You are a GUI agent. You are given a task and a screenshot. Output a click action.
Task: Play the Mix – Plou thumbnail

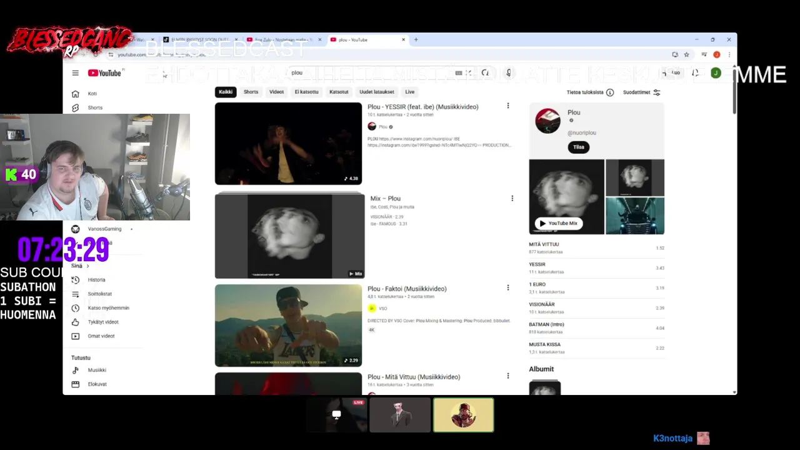pyautogui.click(x=289, y=236)
